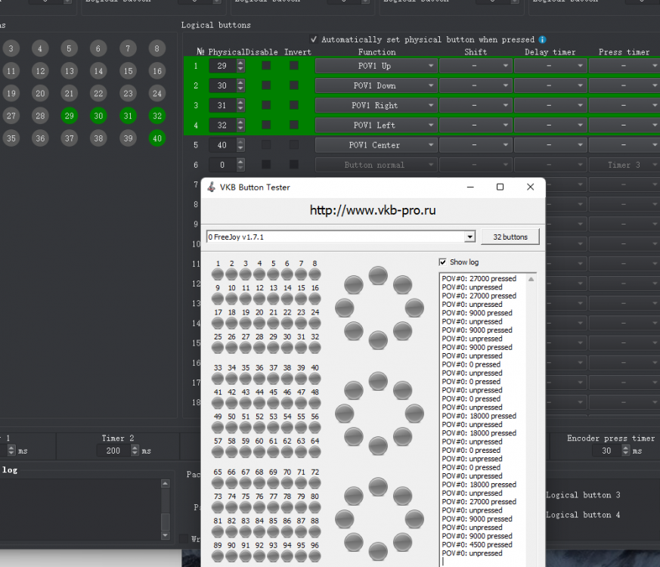This screenshot has height=567, width=660.
Task: Open the vkb-pro.ru website link
Action: [372, 210]
